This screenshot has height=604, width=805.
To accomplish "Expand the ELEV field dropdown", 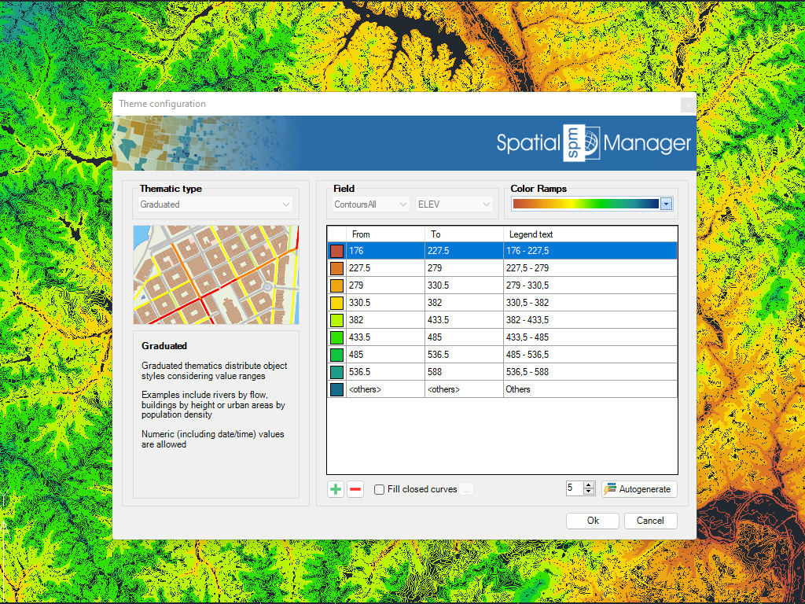I will pos(454,204).
